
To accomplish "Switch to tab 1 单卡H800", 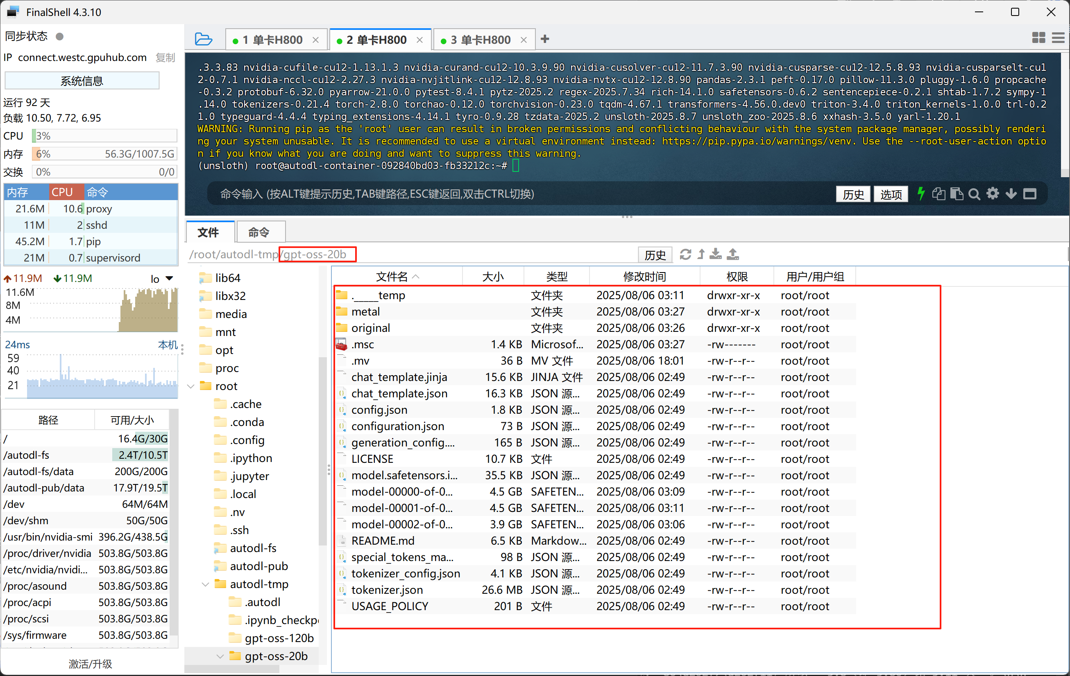I will click(272, 40).
